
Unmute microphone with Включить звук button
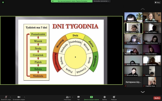(6, 97)
